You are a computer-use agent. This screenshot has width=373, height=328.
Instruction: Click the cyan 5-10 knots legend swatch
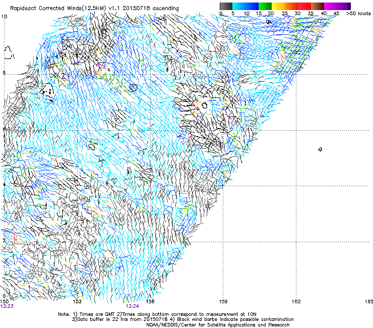coord(238,6)
